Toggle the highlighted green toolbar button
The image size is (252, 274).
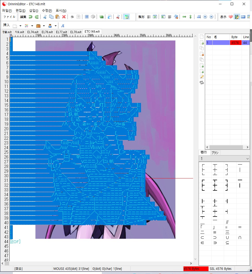click(126, 17)
